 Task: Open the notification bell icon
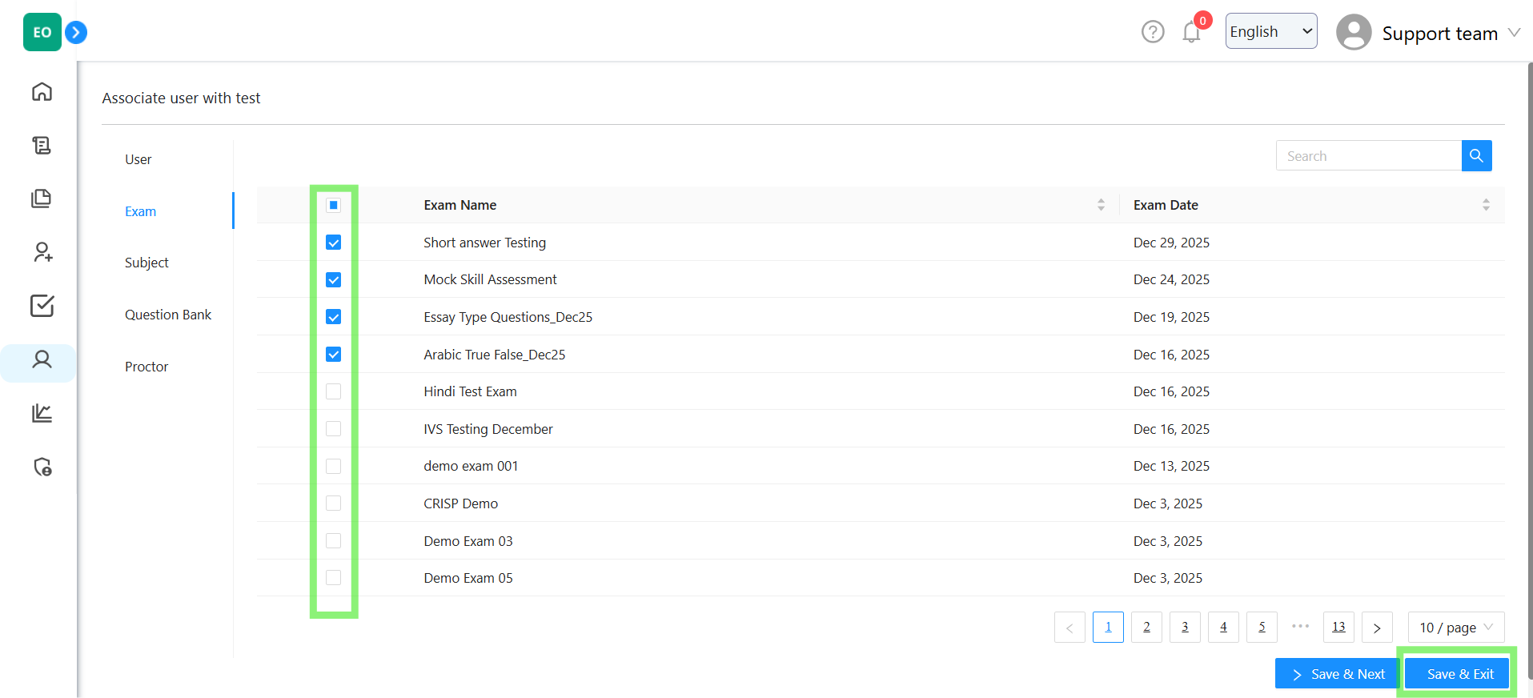[1191, 33]
